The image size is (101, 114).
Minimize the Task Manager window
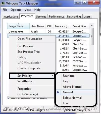[x=78, y=2]
